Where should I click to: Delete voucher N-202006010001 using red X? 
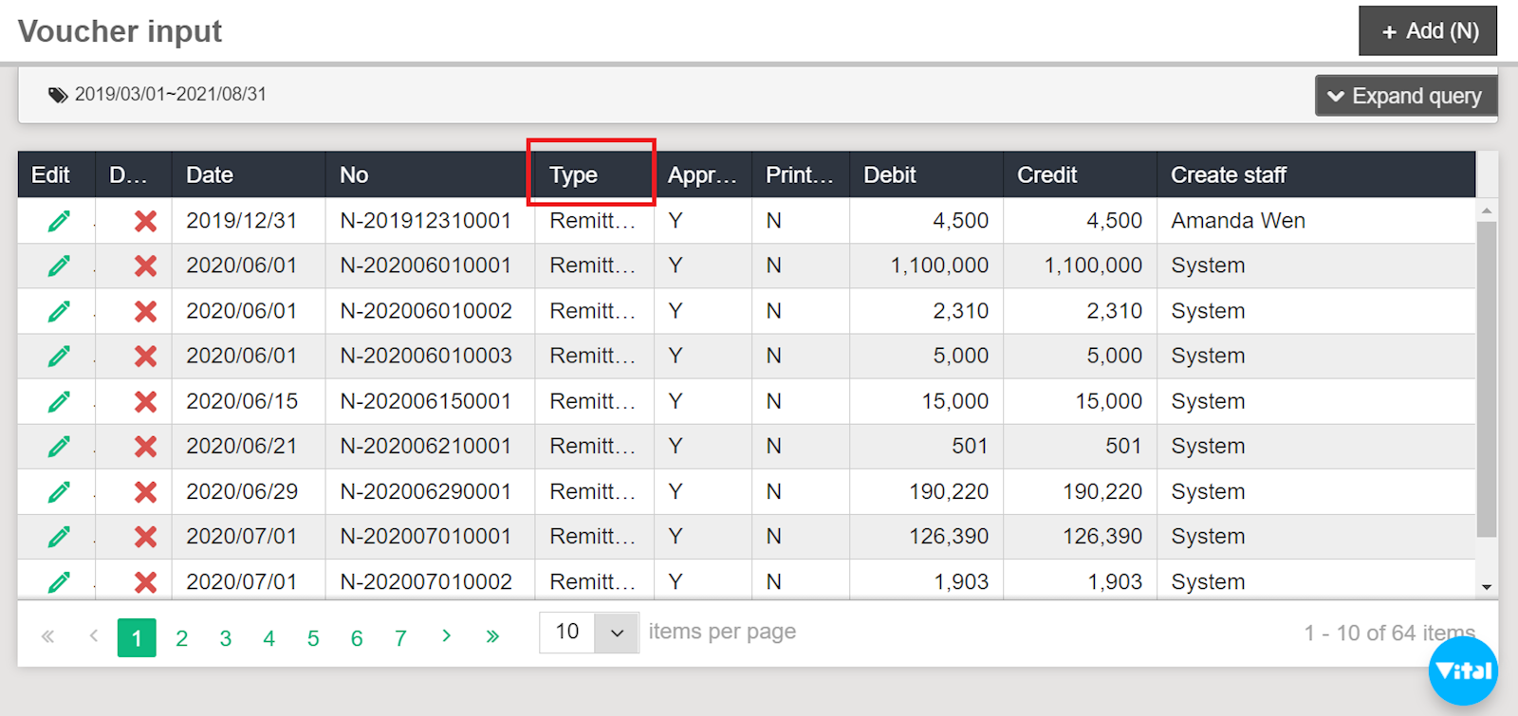[145, 266]
